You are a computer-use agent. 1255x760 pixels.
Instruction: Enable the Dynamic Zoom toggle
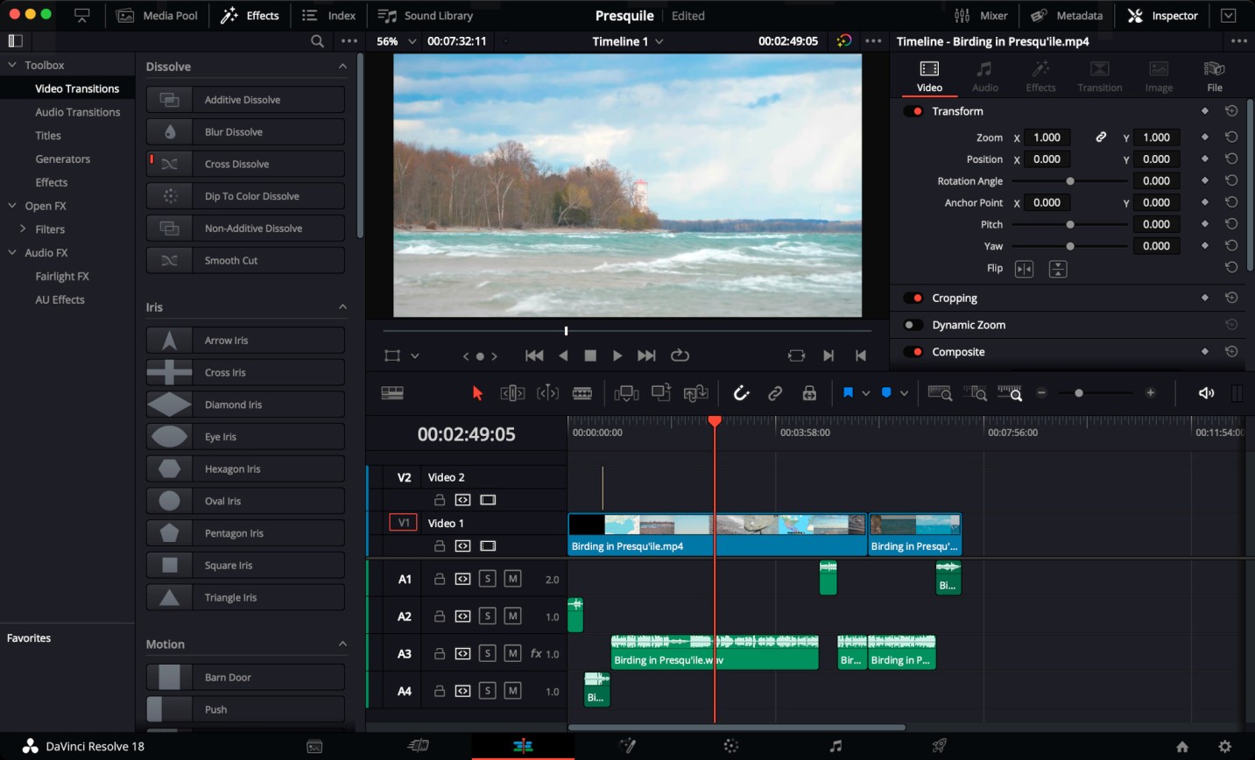[x=913, y=325]
